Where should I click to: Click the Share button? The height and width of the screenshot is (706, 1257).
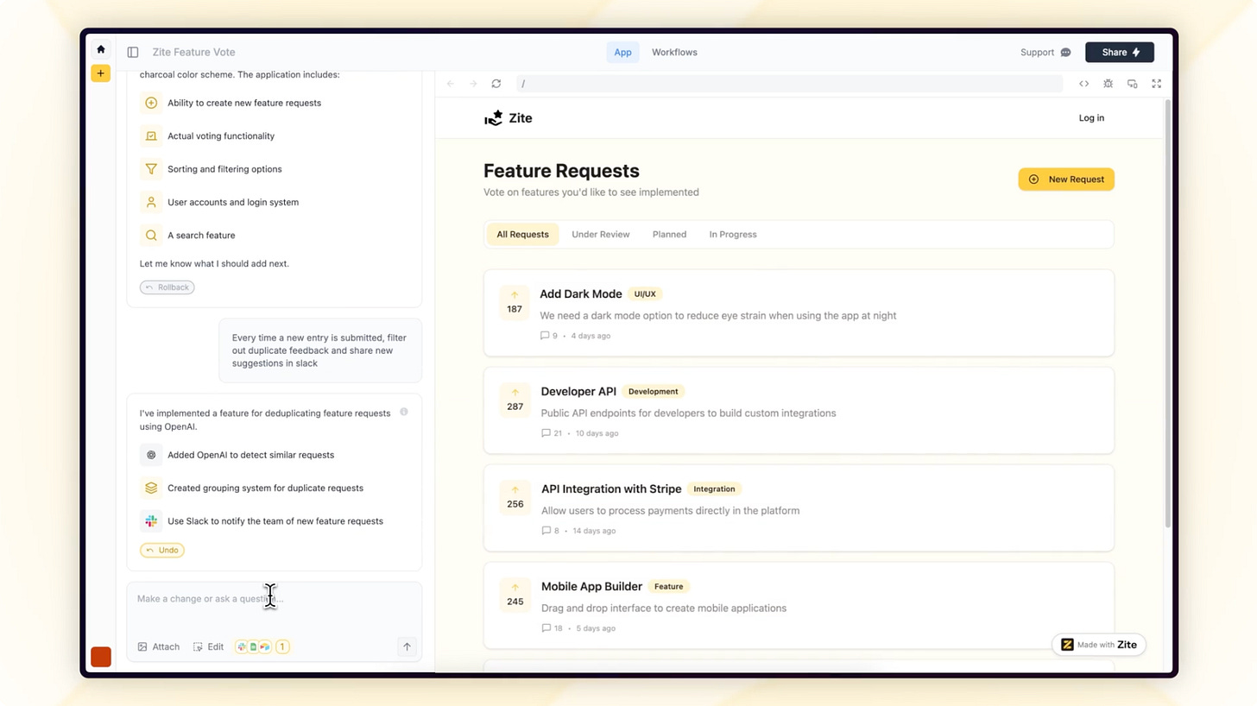pos(1120,52)
